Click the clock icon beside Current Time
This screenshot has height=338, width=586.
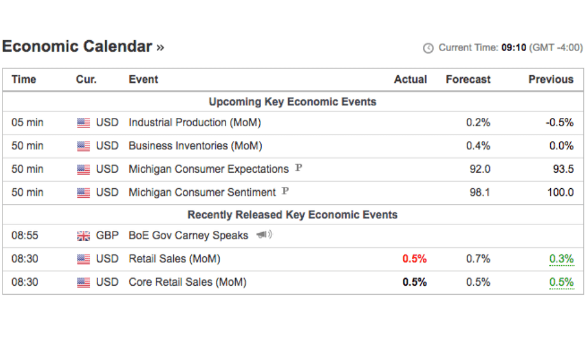click(428, 48)
